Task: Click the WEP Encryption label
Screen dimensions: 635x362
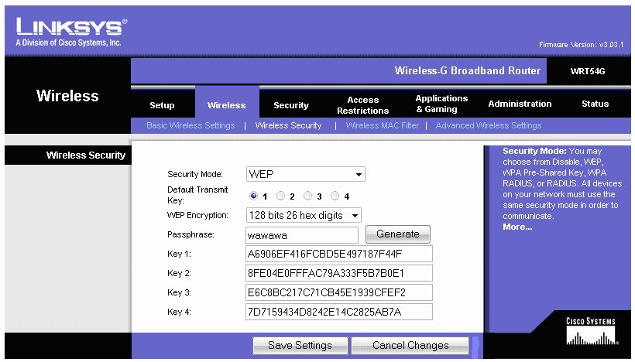Action: (197, 215)
